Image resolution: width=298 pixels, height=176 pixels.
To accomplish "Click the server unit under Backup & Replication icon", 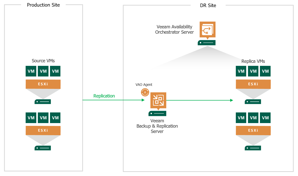I will [x=157, y=113].
